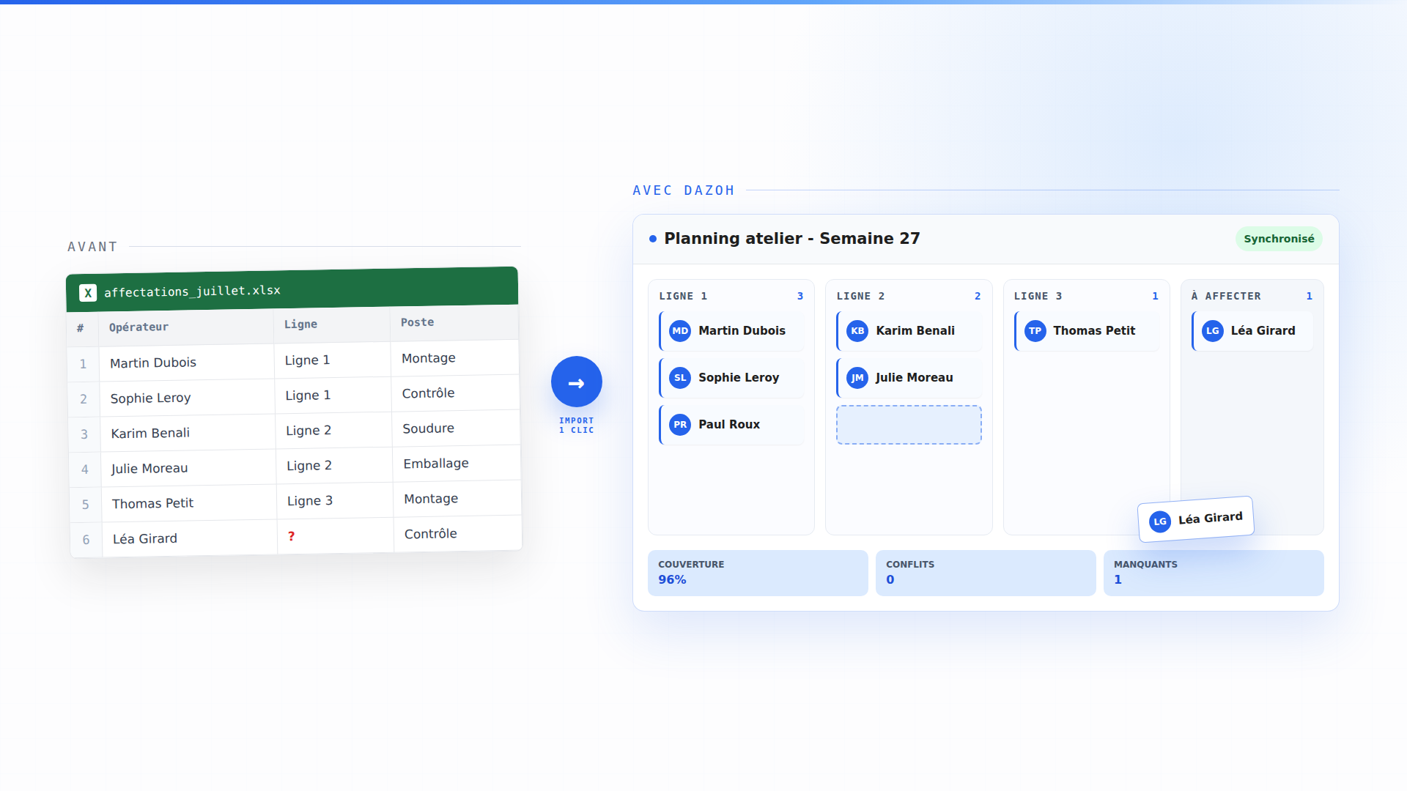Click the LG avatar in the À affecter column
Screen dimensions: 1407x791
coord(1213,331)
